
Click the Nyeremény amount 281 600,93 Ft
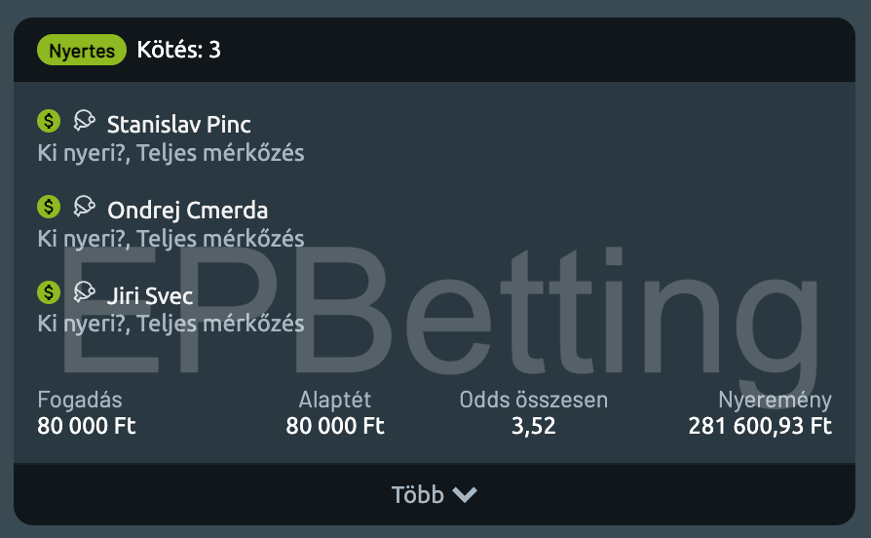pyautogui.click(x=760, y=426)
